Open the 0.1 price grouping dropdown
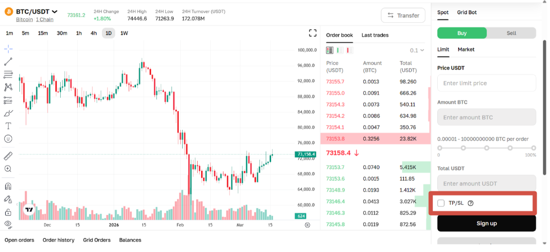Screen dimensions: 550x252 click(x=417, y=50)
